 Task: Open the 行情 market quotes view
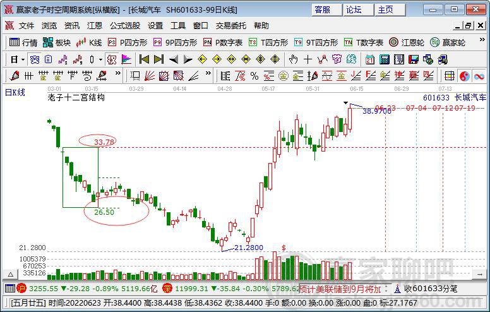click(23, 42)
